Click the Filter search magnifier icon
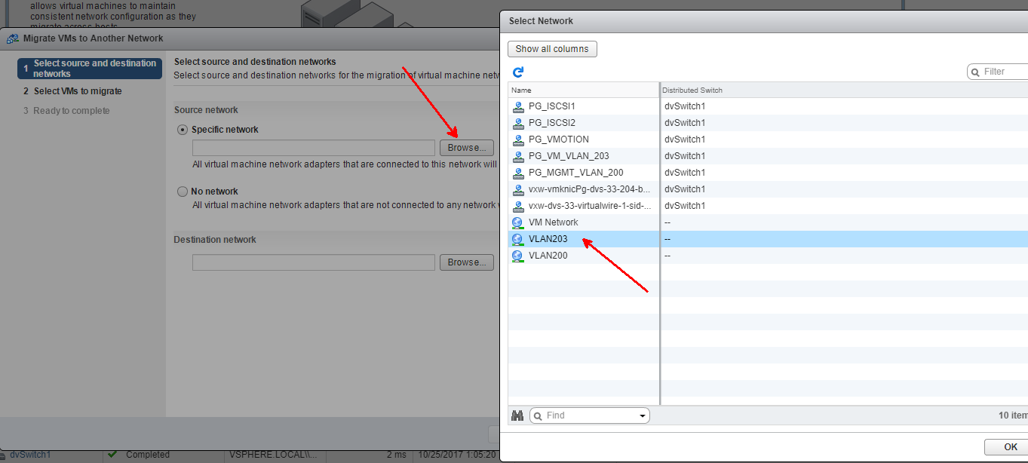 [x=975, y=72]
